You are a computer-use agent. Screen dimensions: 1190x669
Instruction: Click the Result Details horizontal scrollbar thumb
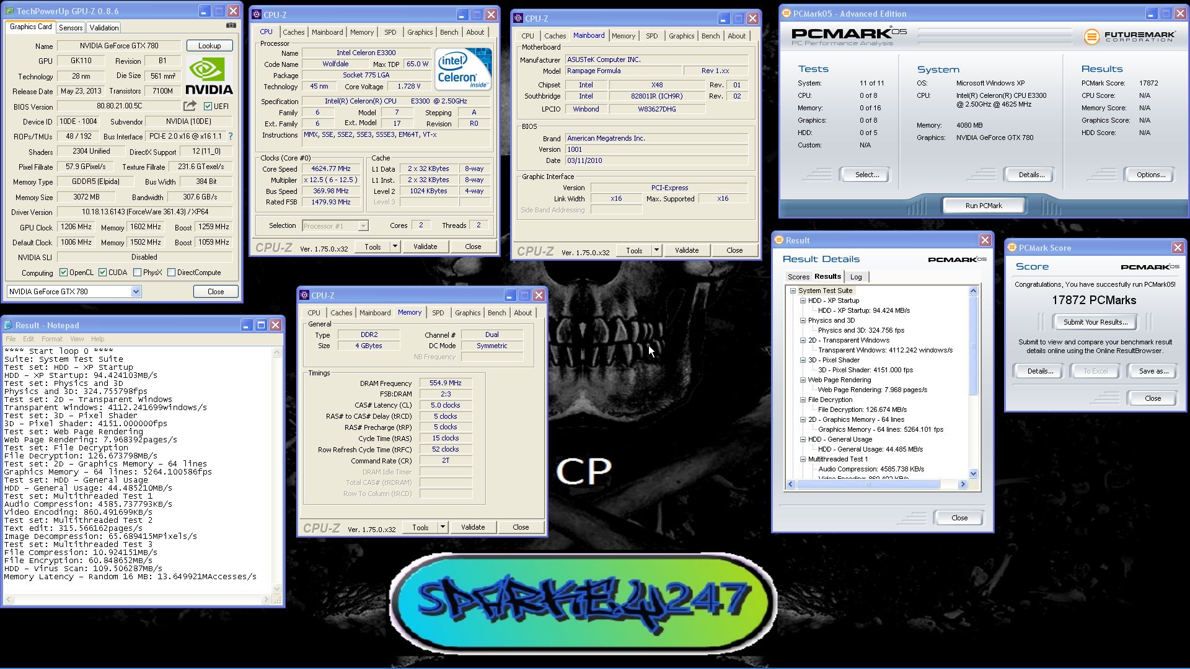tap(868, 484)
